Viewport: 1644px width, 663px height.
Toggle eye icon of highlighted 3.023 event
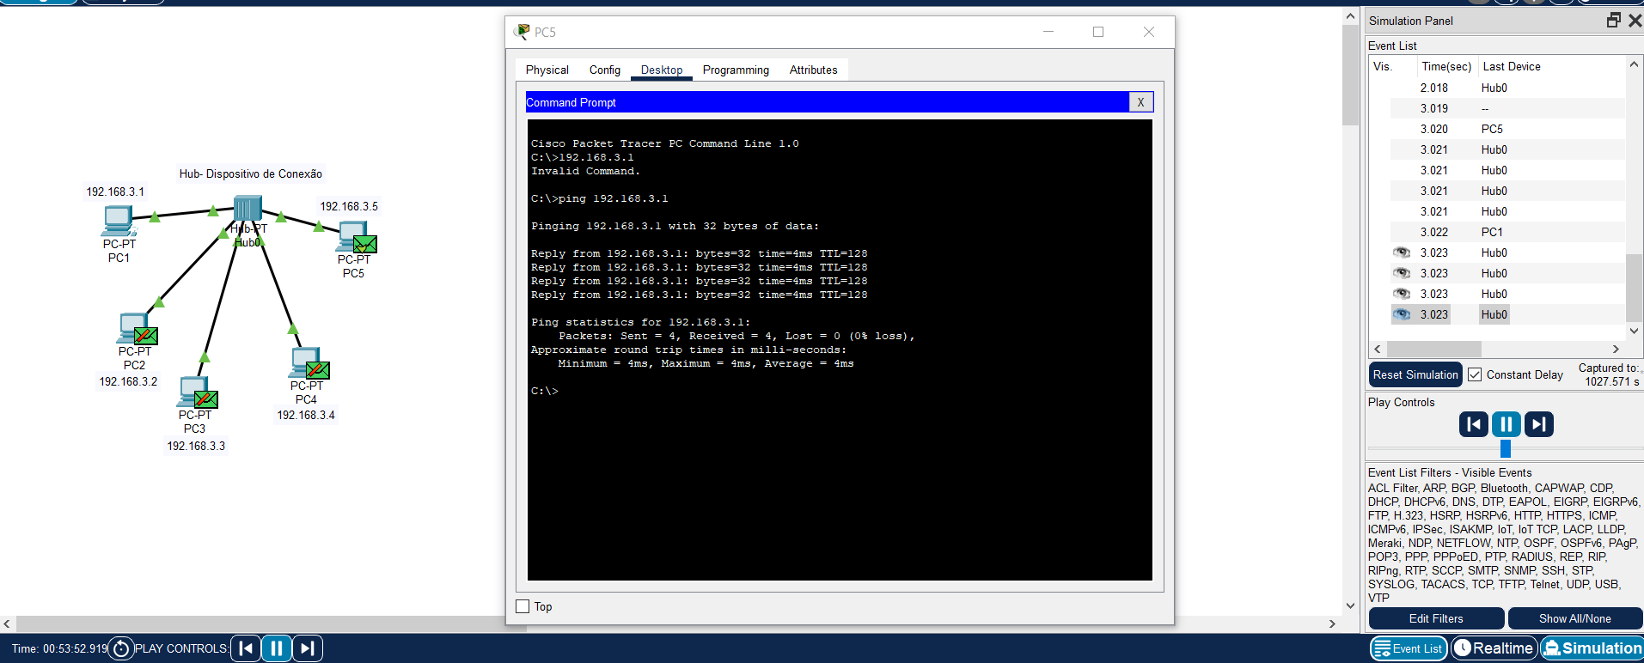(1401, 314)
